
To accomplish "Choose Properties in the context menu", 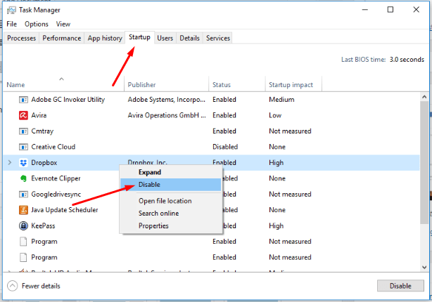I will coord(171,226).
